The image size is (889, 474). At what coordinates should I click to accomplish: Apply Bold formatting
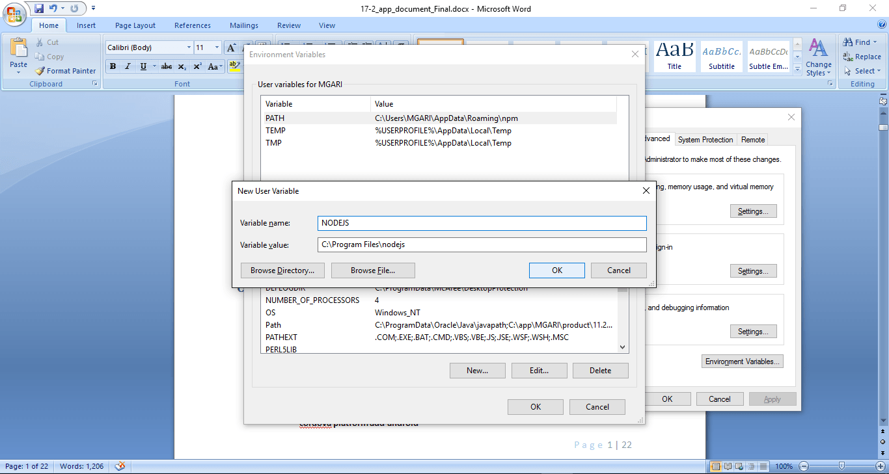pos(113,66)
